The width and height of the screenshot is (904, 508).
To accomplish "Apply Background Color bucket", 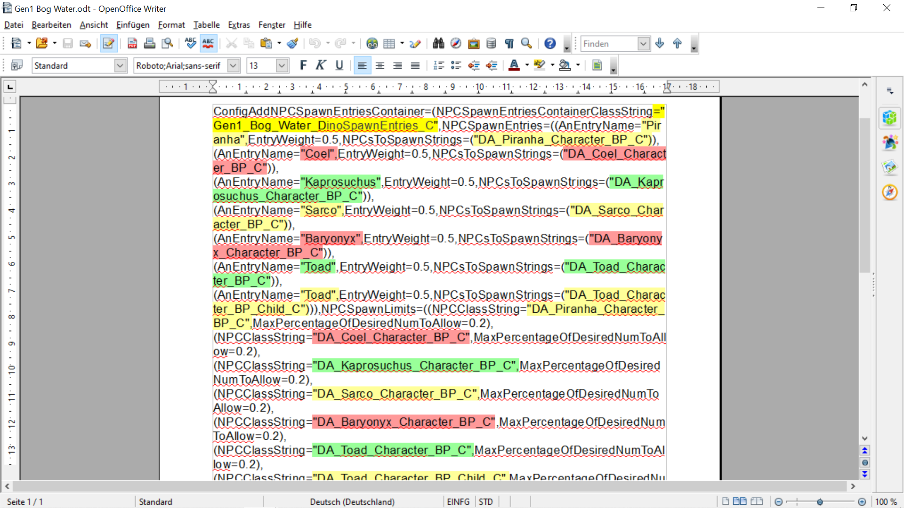I will click(565, 65).
